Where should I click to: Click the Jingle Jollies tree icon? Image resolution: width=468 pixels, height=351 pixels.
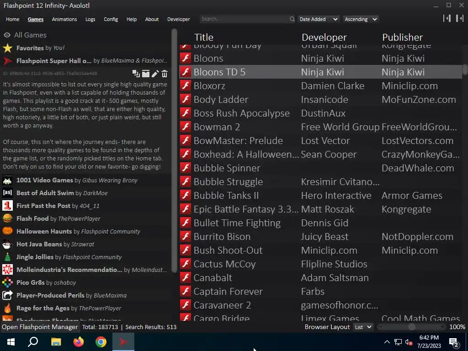tap(7, 257)
